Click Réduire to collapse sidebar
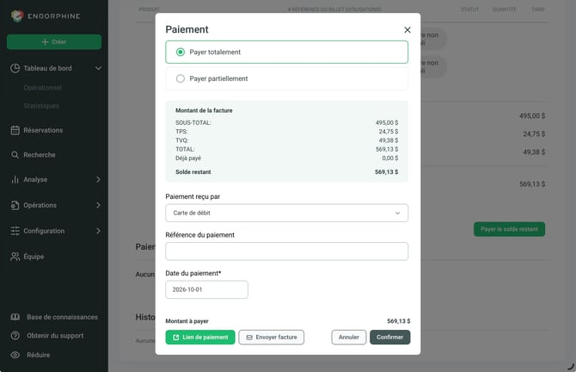 [38, 355]
